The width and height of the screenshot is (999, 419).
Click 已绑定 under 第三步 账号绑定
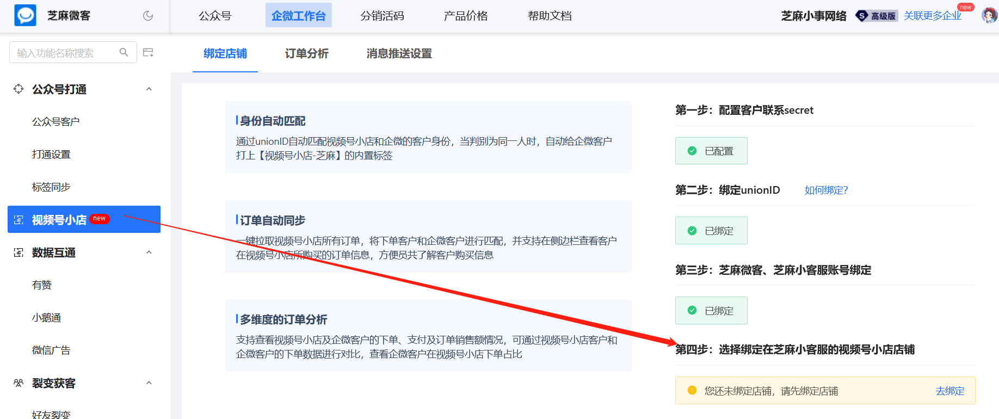711,310
